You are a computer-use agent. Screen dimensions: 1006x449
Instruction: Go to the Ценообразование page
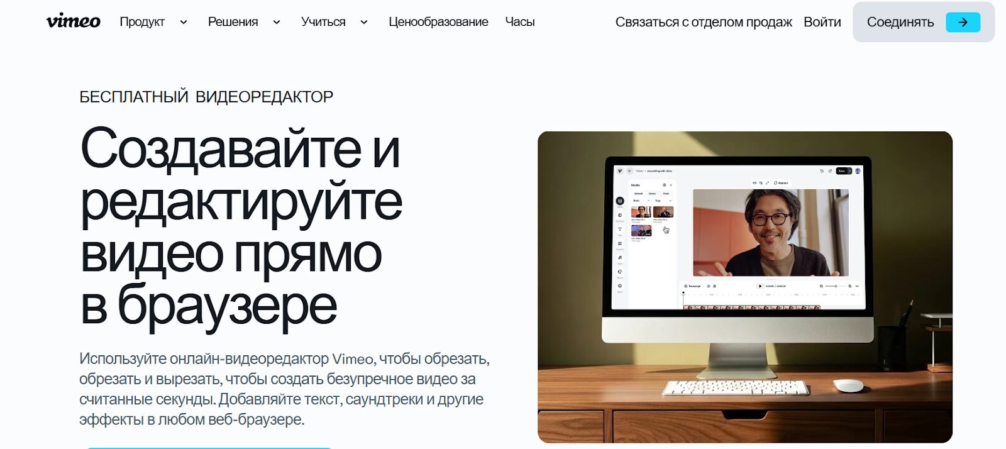[x=438, y=22]
